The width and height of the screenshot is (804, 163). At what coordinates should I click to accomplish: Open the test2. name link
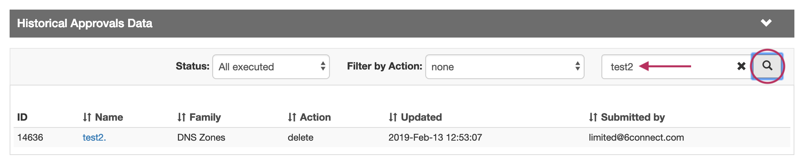94,137
